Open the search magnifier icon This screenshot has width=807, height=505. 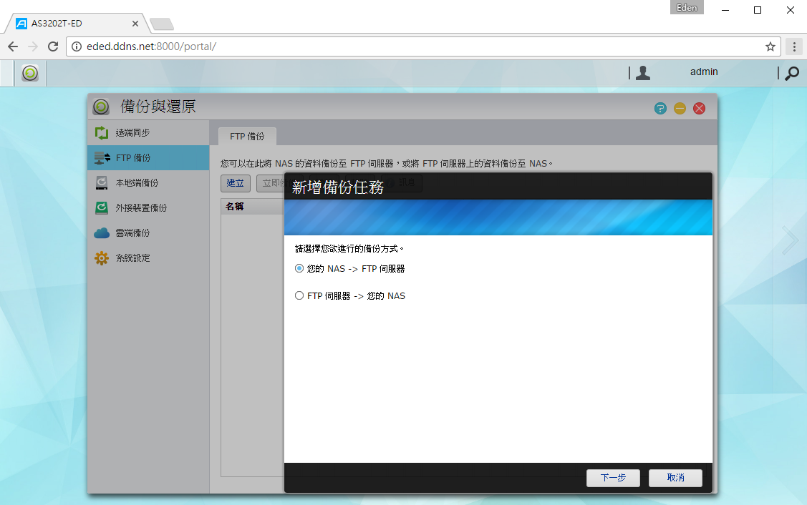791,73
